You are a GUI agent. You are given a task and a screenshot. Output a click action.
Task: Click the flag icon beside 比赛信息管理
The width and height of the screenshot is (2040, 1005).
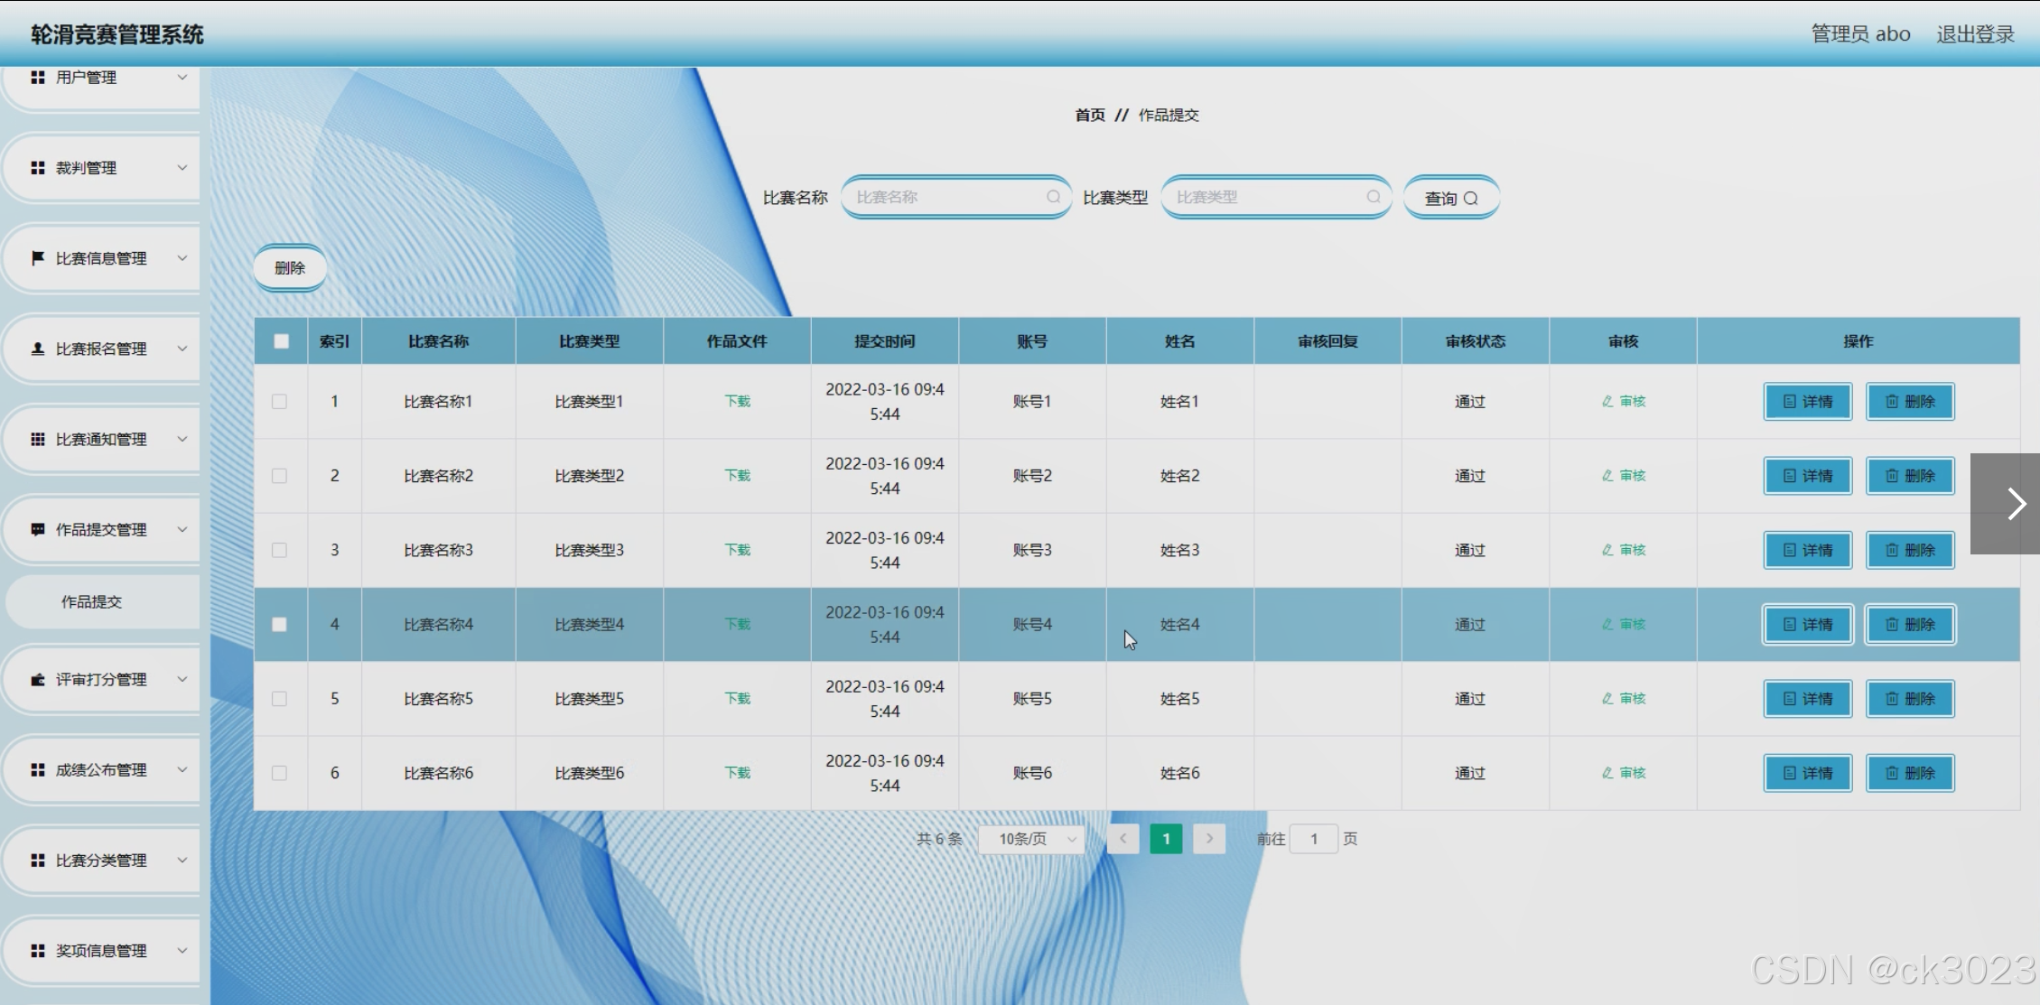[38, 258]
